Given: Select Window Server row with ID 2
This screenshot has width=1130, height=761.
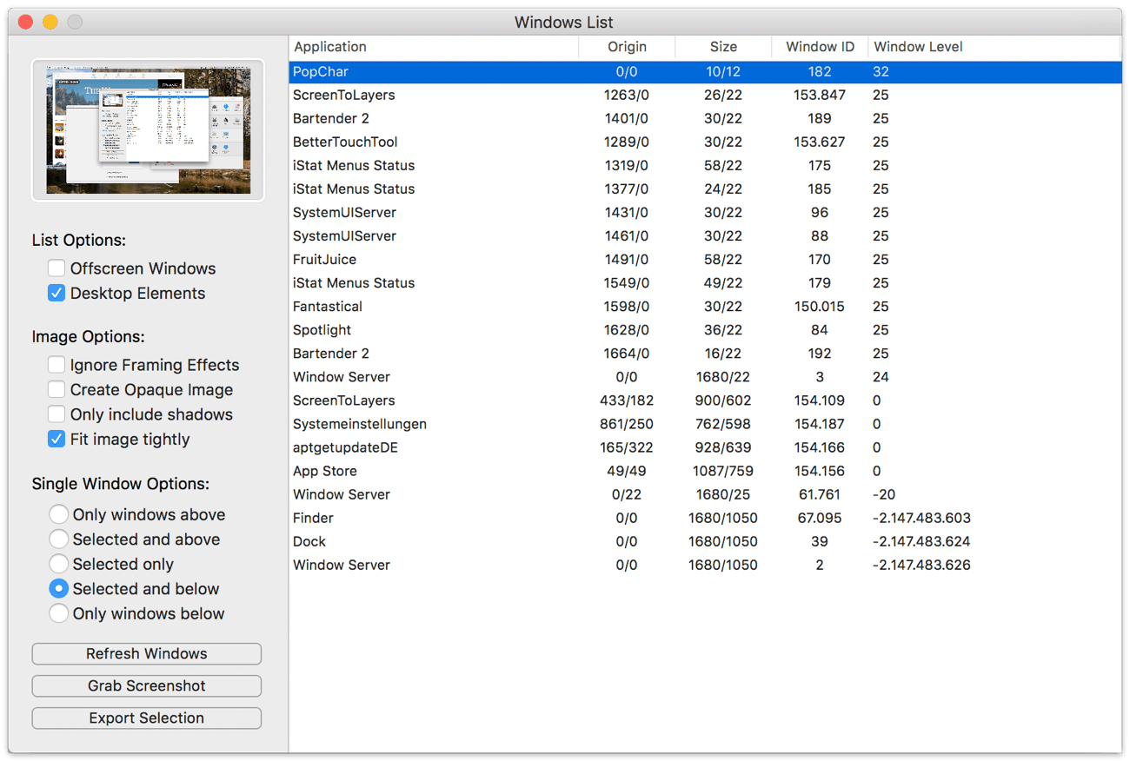Looking at the screenshot, I should [705, 564].
